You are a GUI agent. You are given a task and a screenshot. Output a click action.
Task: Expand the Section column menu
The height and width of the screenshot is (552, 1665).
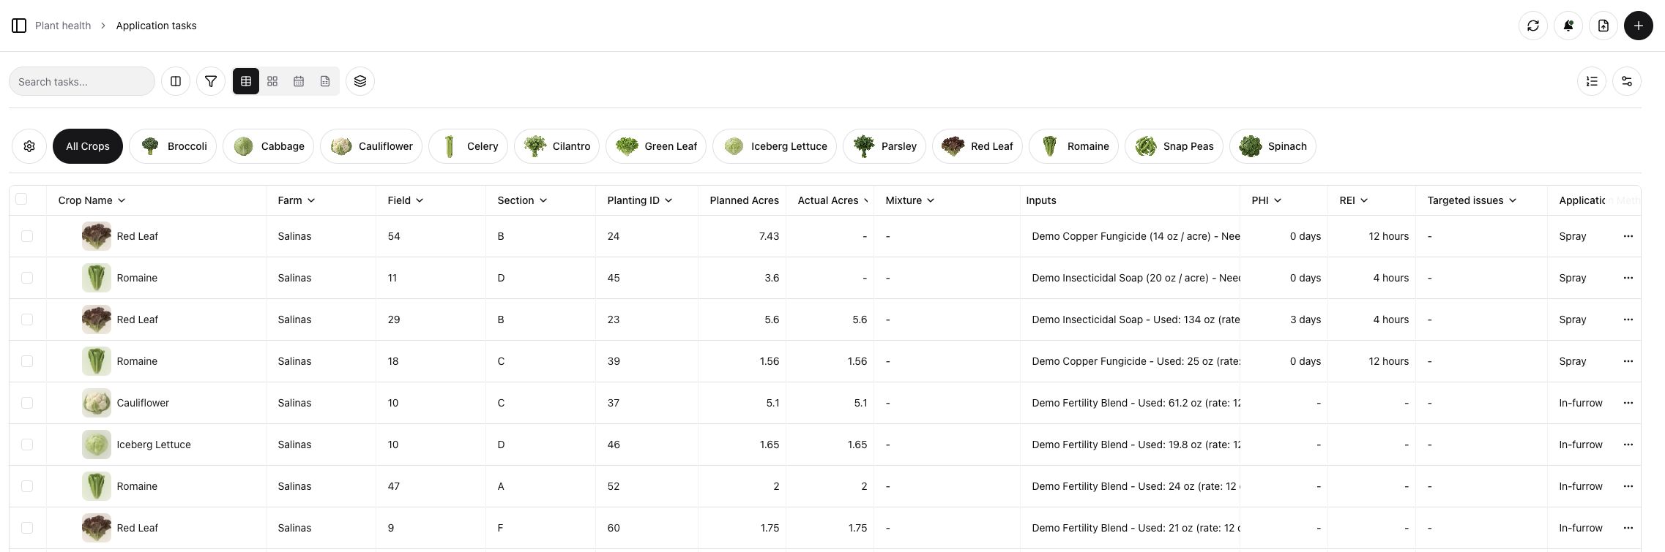coord(543,200)
